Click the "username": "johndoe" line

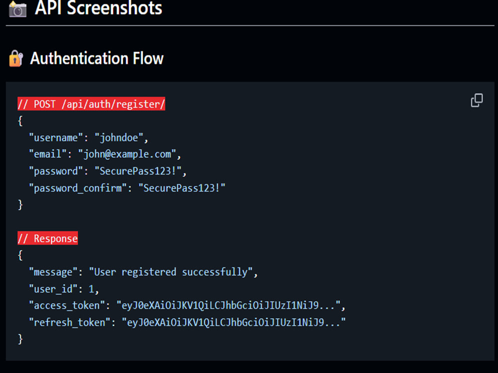pyautogui.click(x=89, y=138)
